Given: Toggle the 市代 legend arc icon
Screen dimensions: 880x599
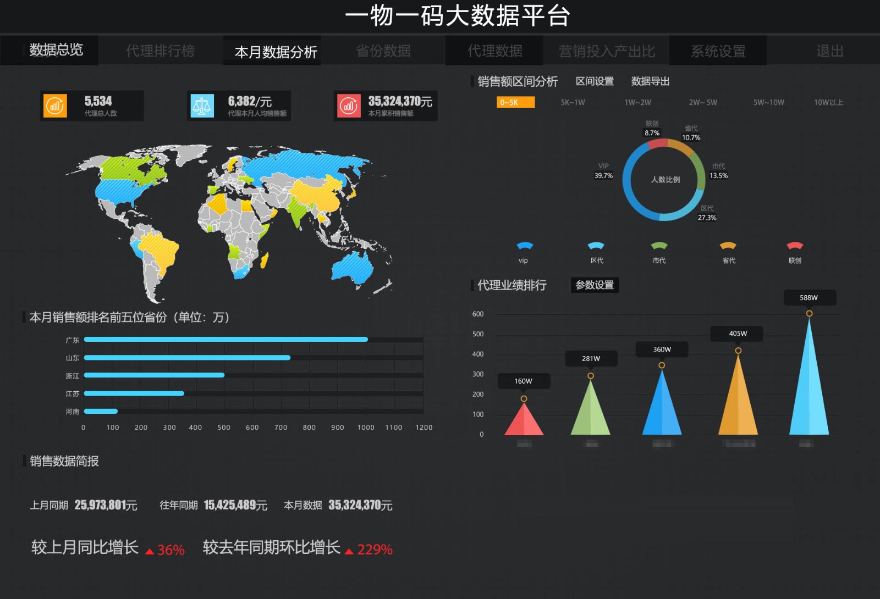Looking at the screenshot, I should tap(659, 246).
